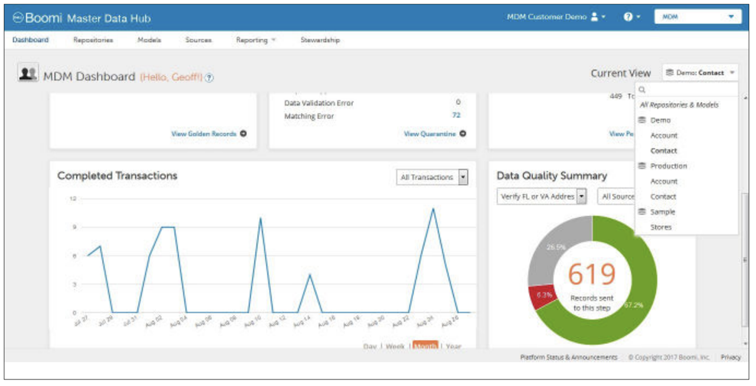Screen dimensions: 756x386
Task: Click arrow icon next to View Quarantine
Action: coord(463,134)
